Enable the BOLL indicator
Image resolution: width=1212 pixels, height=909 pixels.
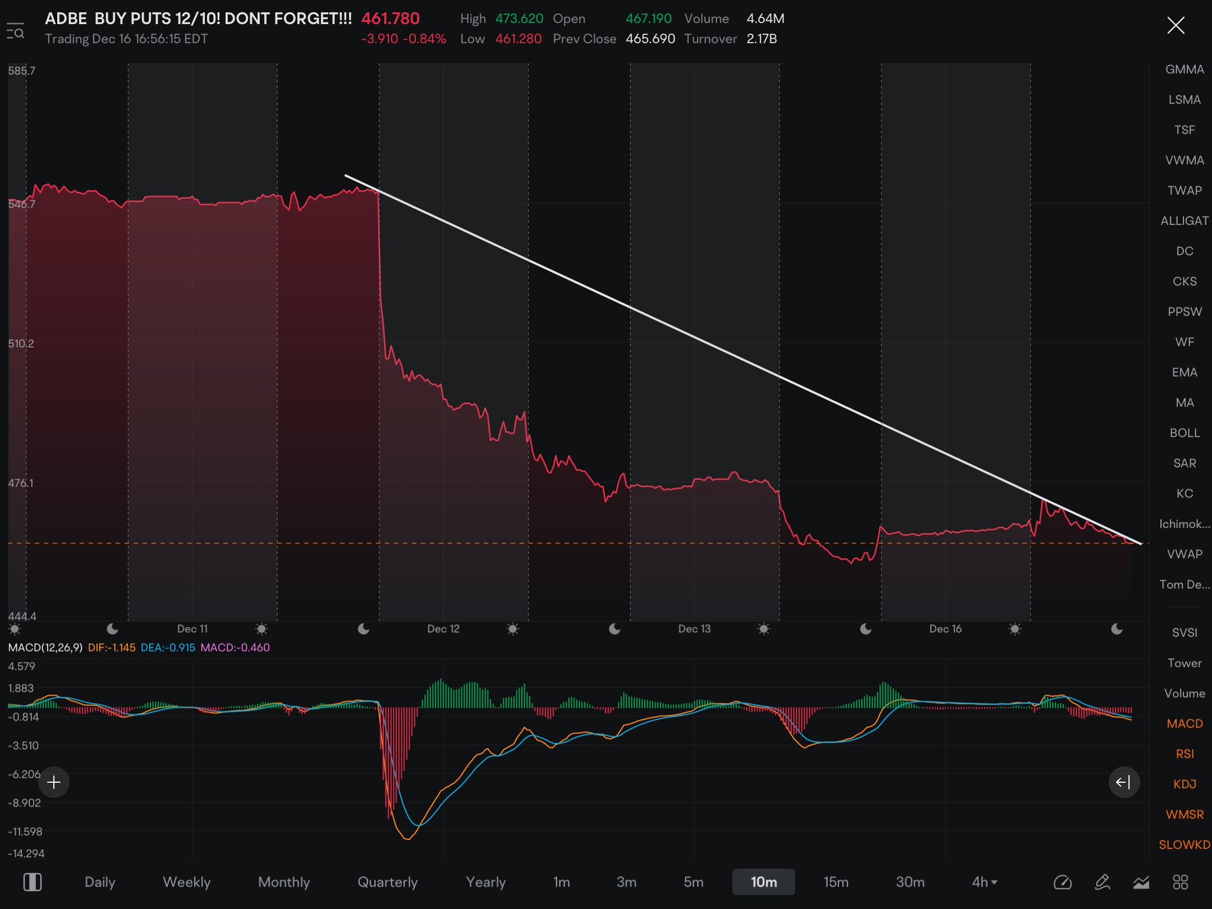[x=1185, y=433]
